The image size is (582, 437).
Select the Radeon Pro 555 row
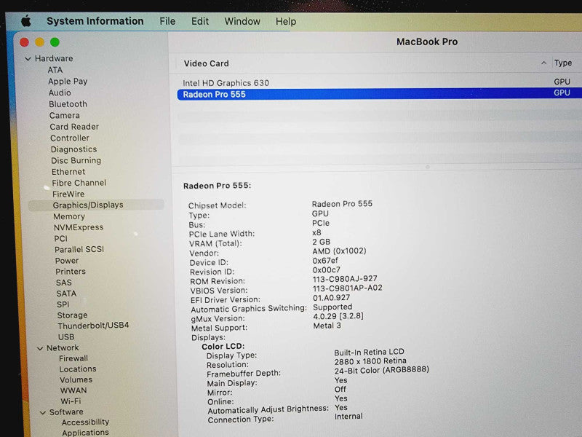coord(379,94)
